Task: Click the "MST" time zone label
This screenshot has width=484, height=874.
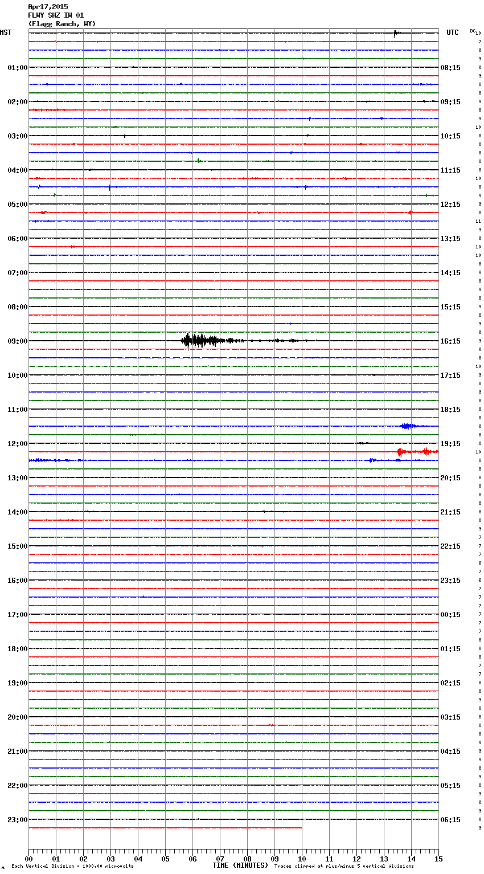Action: tap(6, 32)
